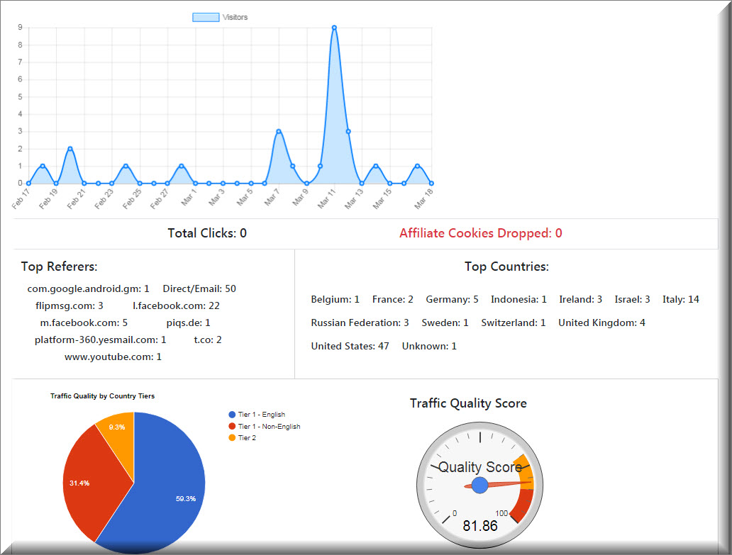732x555 pixels.
Task: Click the blue gauge needle hub
Action: 480,485
